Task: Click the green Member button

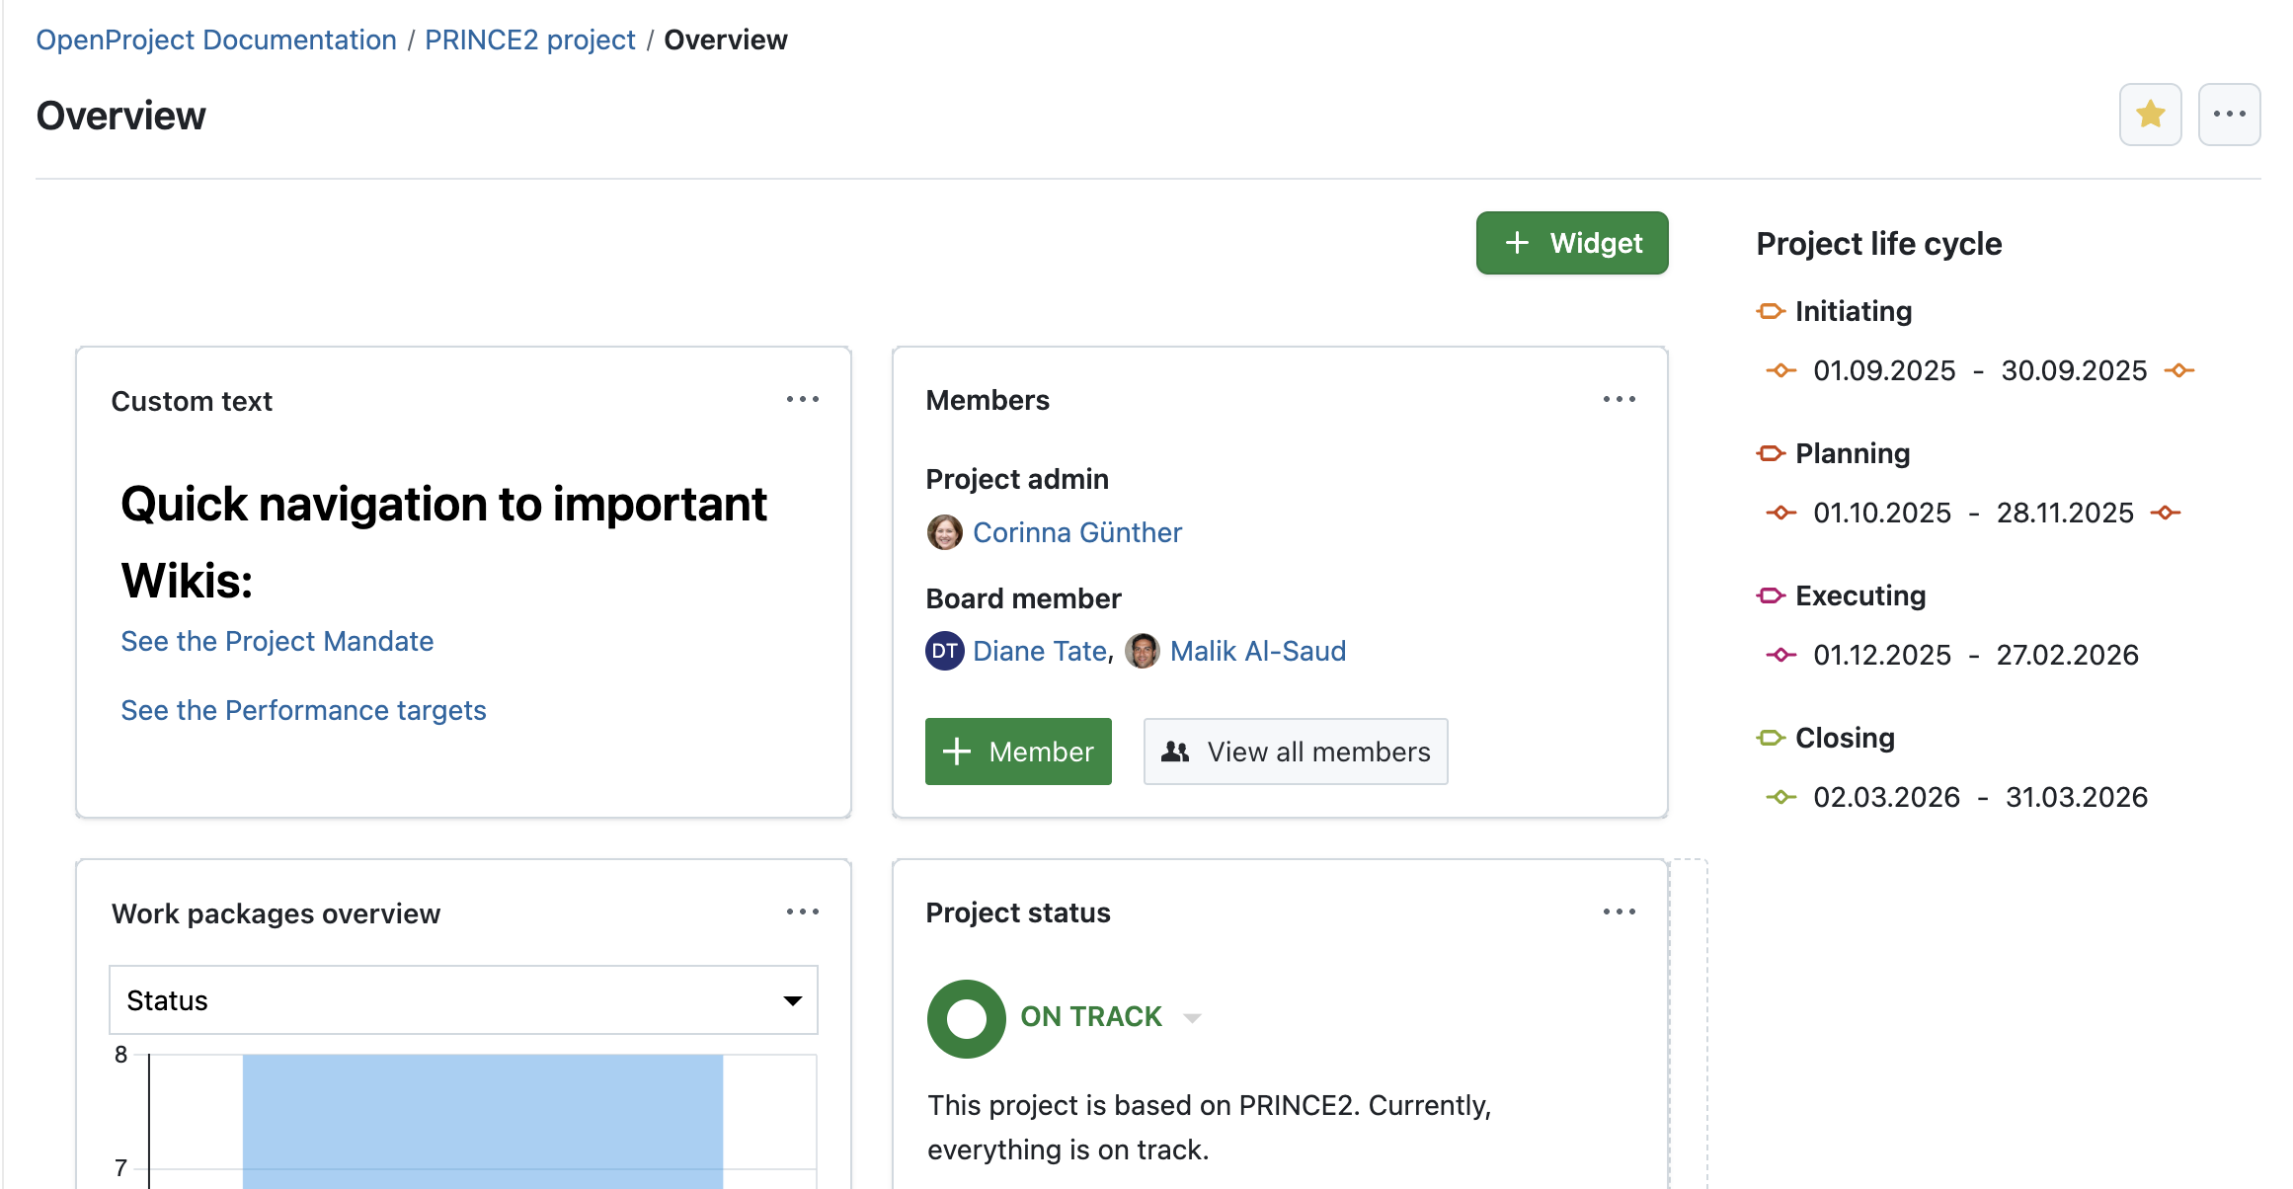Action: pos(1017,752)
